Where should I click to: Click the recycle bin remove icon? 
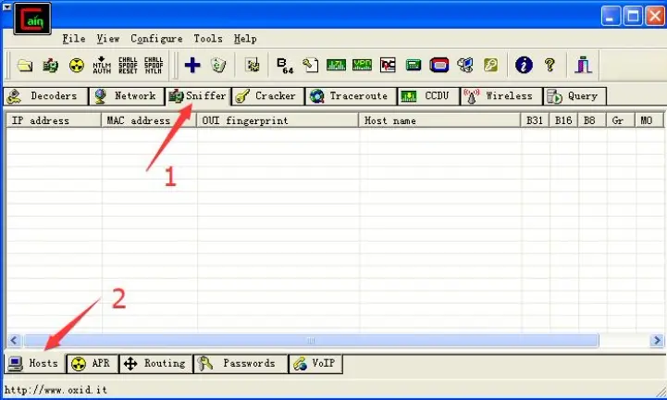pos(218,66)
